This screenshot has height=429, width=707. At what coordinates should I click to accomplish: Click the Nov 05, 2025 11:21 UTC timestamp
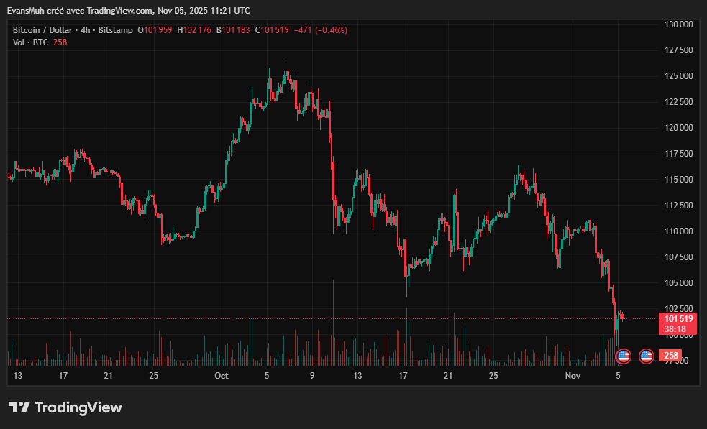[204, 10]
